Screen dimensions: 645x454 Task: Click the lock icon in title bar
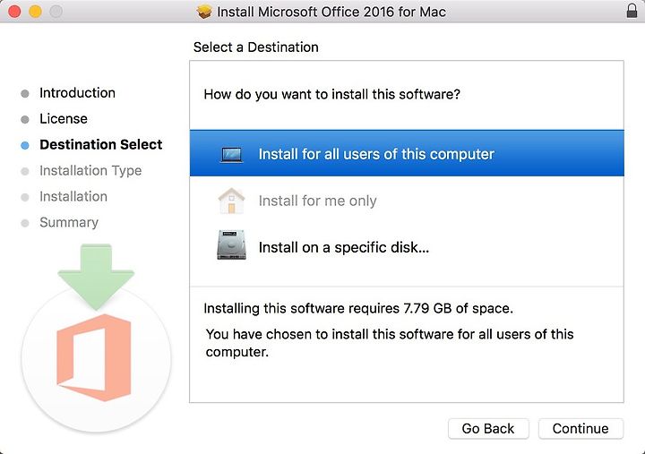632,11
